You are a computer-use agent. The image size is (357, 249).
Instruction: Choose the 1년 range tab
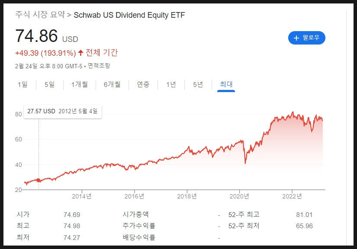click(171, 84)
